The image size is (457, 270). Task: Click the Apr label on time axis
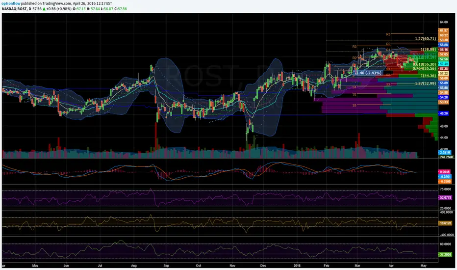click(391, 266)
